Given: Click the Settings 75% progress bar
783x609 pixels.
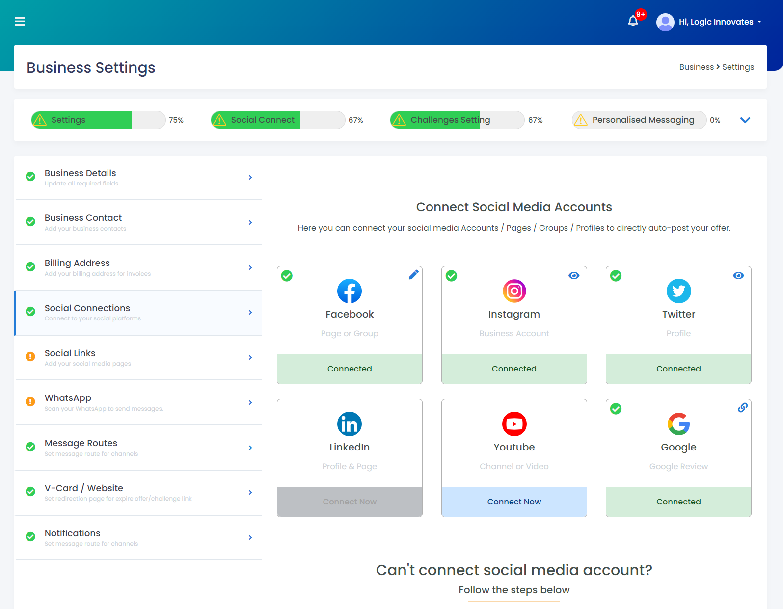Looking at the screenshot, I should click(x=98, y=120).
